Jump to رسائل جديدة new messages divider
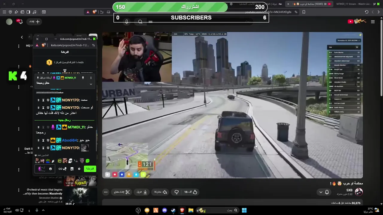This screenshot has width=383, height=215. click(65, 120)
